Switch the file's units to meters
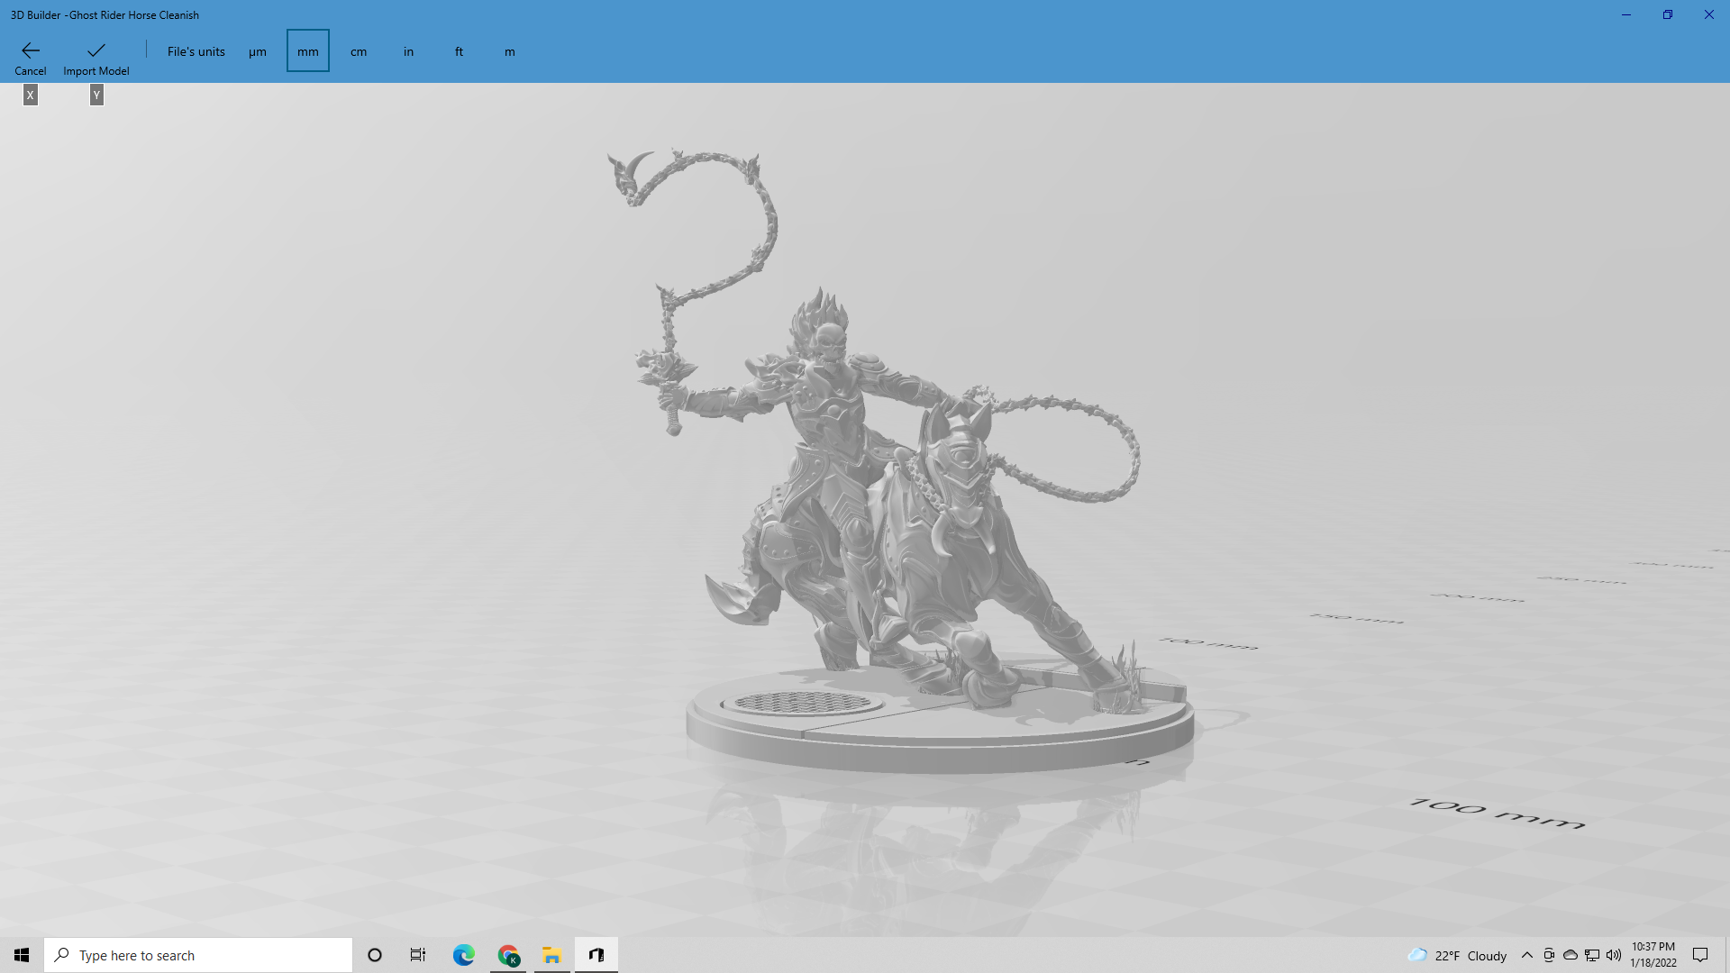The width and height of the screenshot is (1730, 973). [510, 51]
